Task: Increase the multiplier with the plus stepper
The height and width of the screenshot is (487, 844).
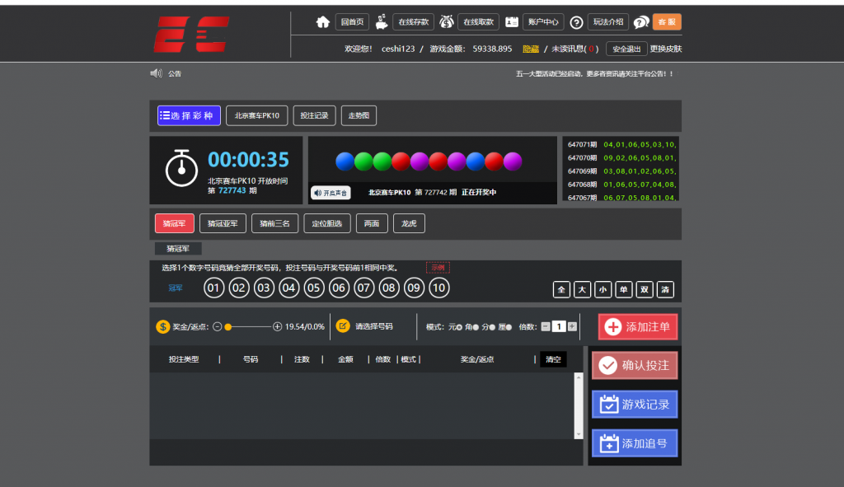Action: point(572,326)
